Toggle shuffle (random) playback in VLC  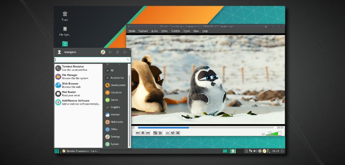point(178,133)
